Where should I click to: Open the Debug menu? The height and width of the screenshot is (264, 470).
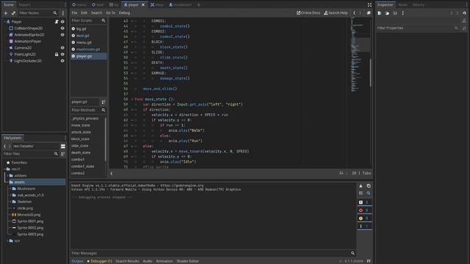point(124,13)
